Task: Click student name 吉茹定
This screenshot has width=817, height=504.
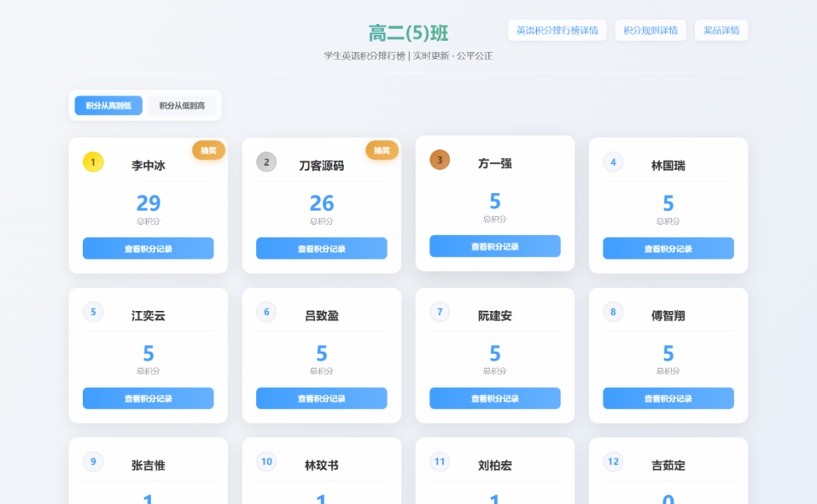Action: pos(669,466)
